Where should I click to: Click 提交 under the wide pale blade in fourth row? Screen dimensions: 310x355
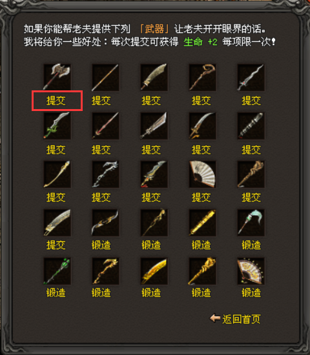(56, 245)
